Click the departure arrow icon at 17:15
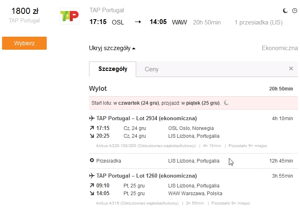This screenshot has width=300, height=209. [92, 128]
